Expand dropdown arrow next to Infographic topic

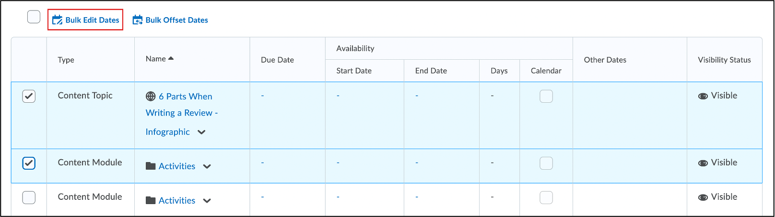(201, 132)
